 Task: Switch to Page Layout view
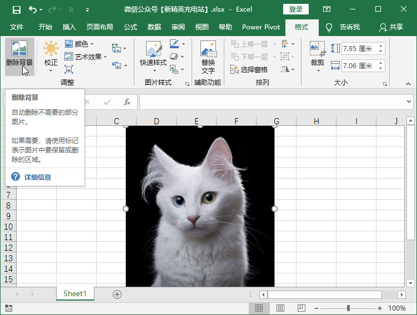[x=280, y=308]
